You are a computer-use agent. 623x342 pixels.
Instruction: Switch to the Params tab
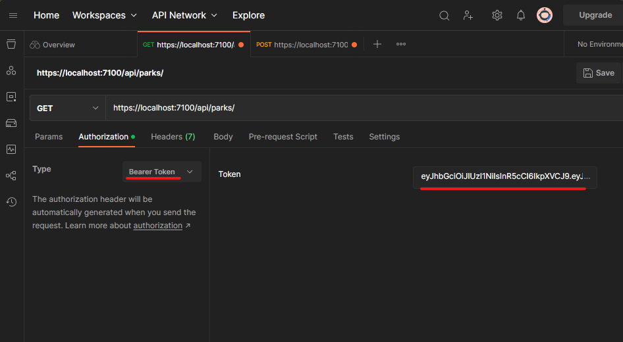click(x=49, y=137)
